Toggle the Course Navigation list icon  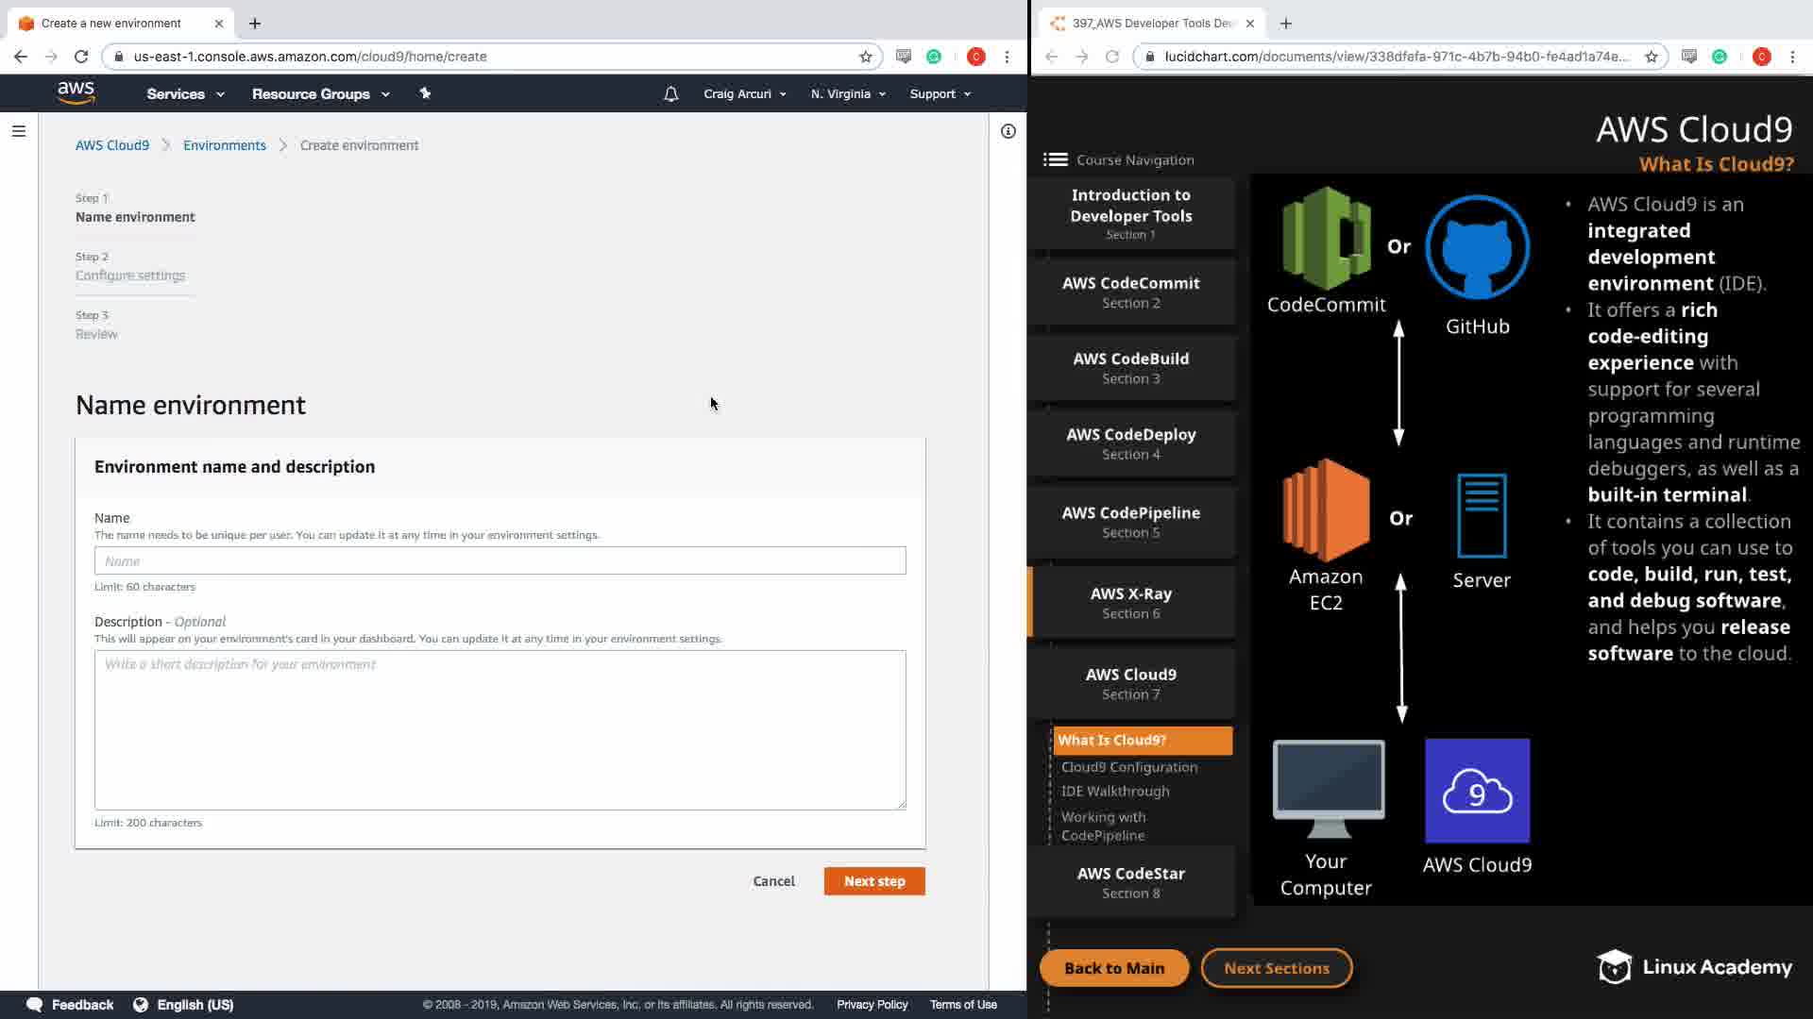tap(1055, 159)
